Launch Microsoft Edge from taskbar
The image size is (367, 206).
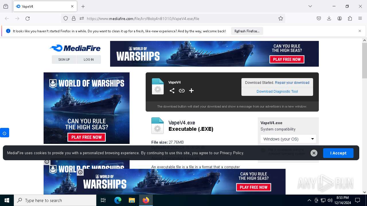(x=118, y=200)
